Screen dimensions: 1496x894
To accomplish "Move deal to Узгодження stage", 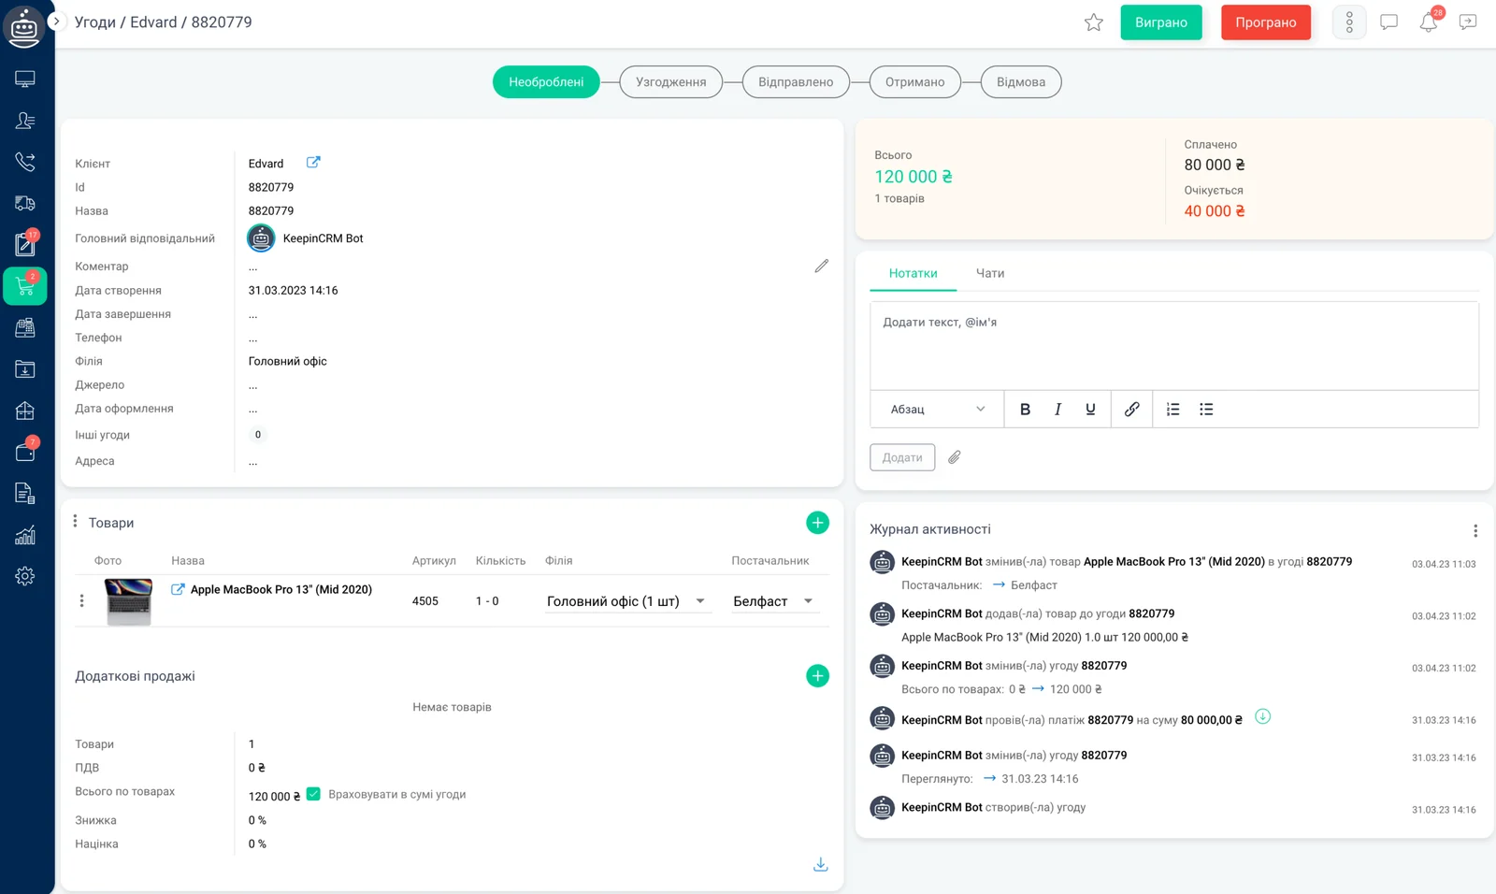I will click(670, 82).
